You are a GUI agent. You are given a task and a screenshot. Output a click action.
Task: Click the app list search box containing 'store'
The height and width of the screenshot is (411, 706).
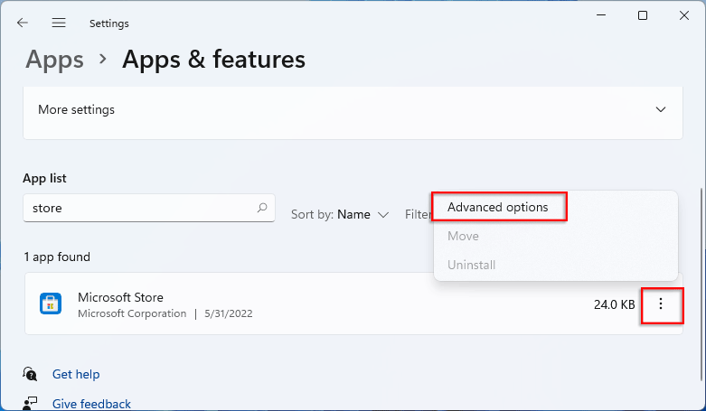click(140, 208)
